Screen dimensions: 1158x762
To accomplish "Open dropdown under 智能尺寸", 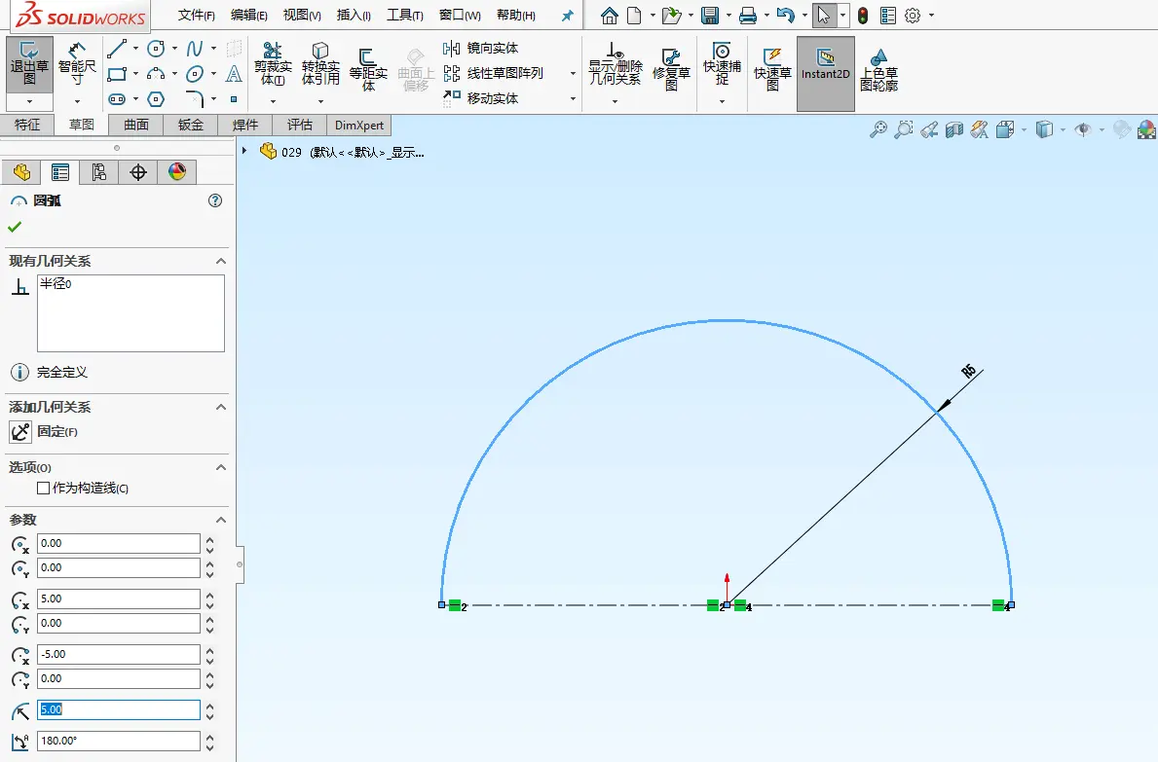I will pyautogui.click(x=77, y=101).
